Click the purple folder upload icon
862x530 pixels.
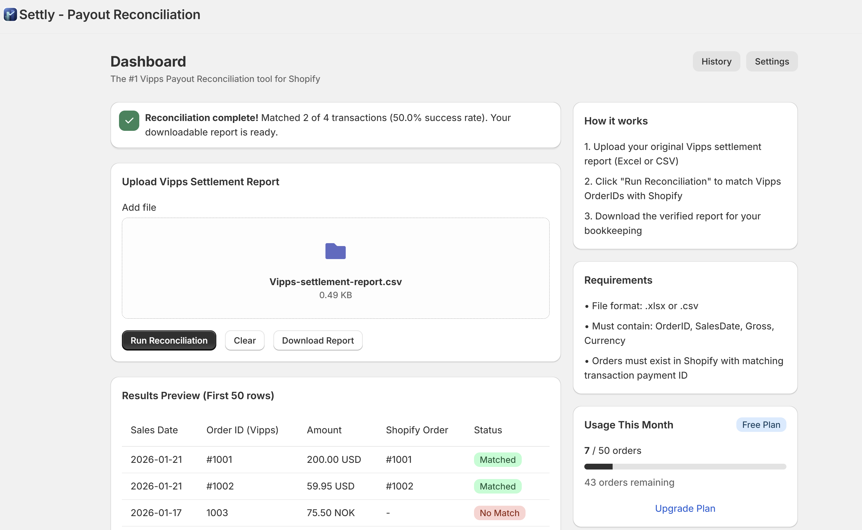point(335,251)
